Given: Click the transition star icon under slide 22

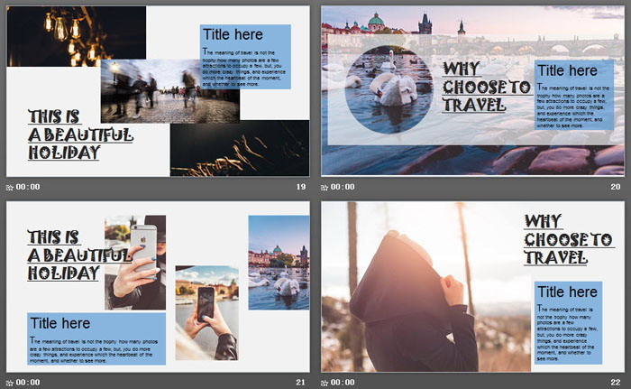Looking at the screenshot, I should point(325,382).
